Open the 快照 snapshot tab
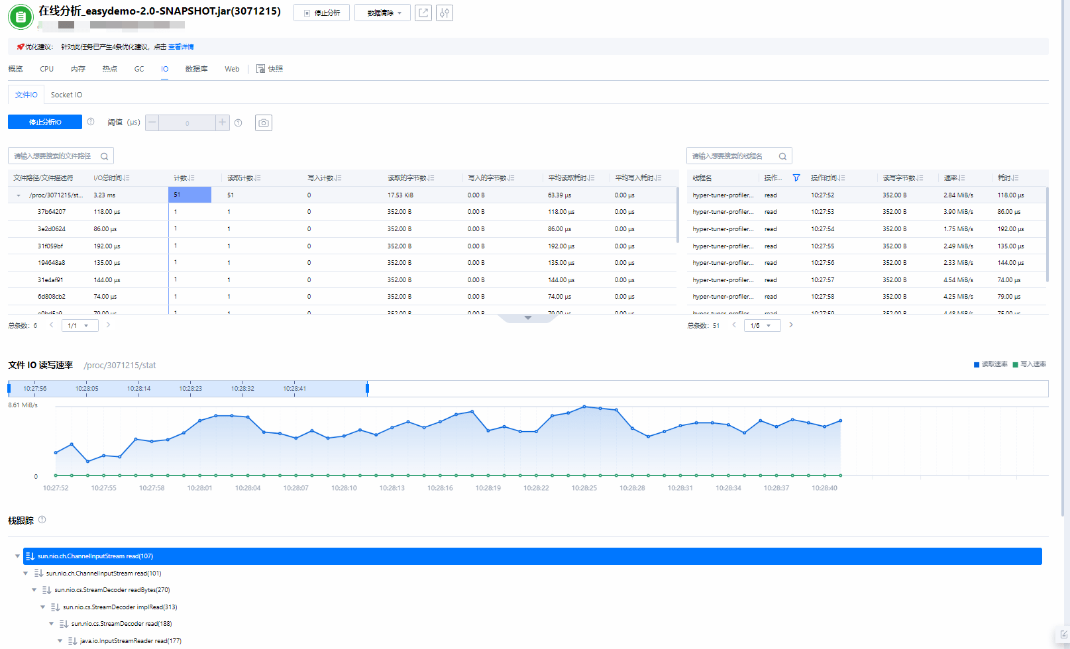Viewport: 1070px width, 649px height. tap(270, 69)
